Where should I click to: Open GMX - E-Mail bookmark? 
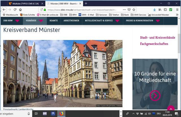[x=86, y=15]
